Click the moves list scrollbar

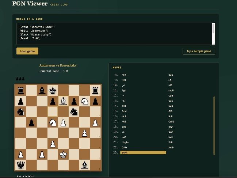(214, 125)
